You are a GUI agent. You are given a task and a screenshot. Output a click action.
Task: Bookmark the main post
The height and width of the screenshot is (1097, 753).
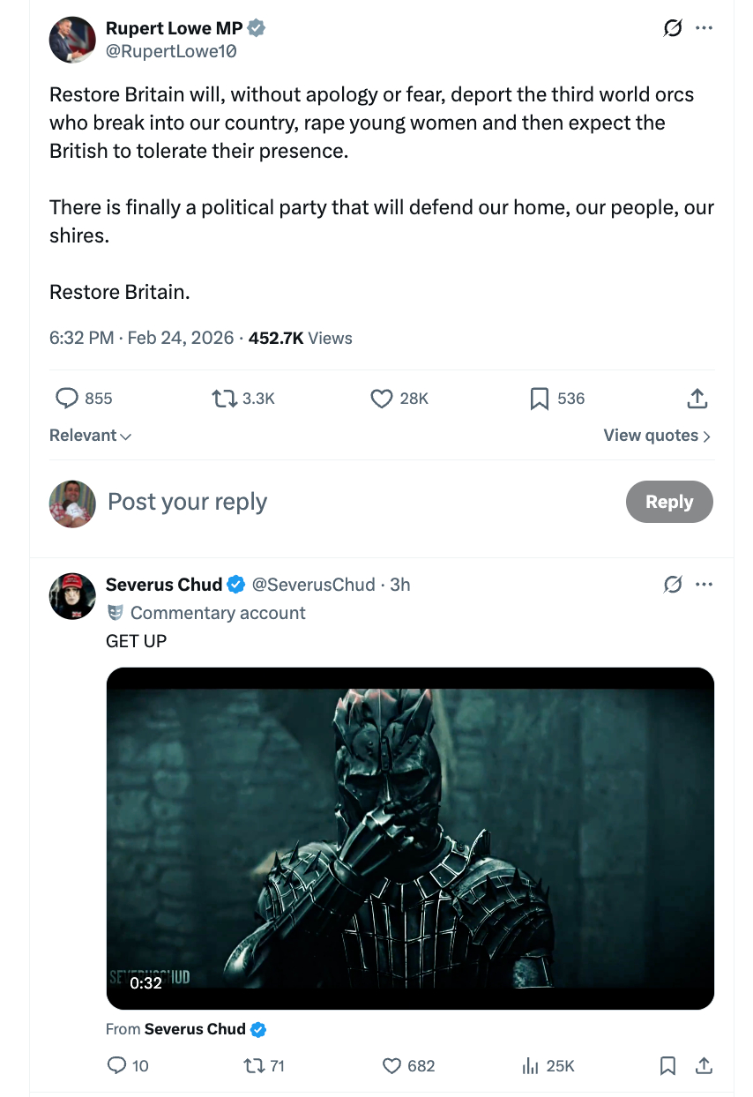539,399
